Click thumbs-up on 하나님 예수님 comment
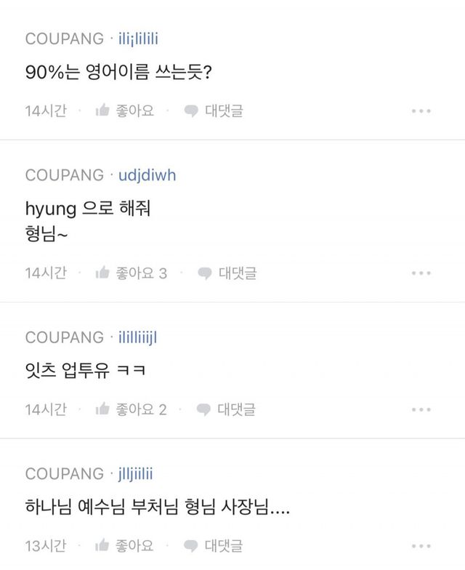 [102, 545]
